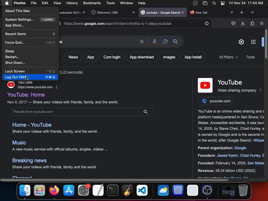Viewport: 268px width, 201px height.
Task: Select Force Quit...
Action: (x=30, y=43)
